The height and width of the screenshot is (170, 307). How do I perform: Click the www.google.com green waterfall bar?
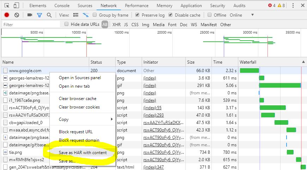pyautogui.click(x=249, y=71)
